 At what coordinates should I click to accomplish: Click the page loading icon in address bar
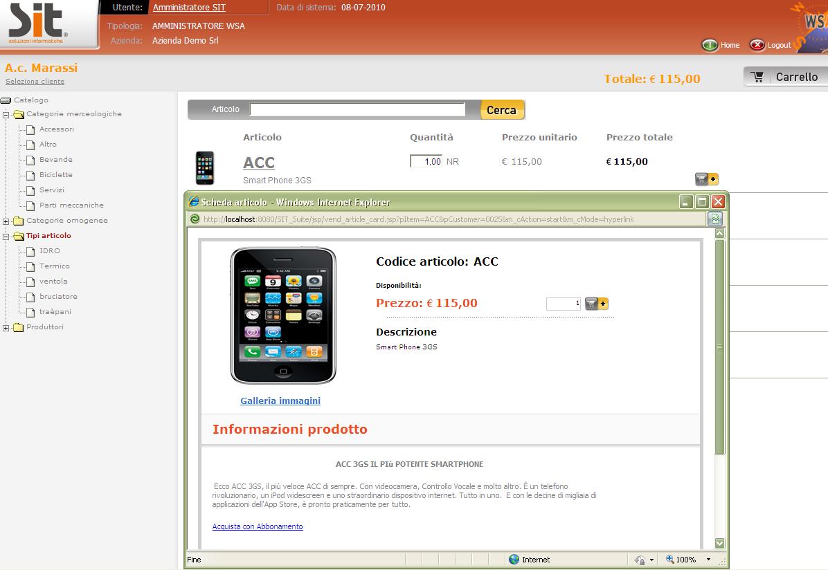195,219
